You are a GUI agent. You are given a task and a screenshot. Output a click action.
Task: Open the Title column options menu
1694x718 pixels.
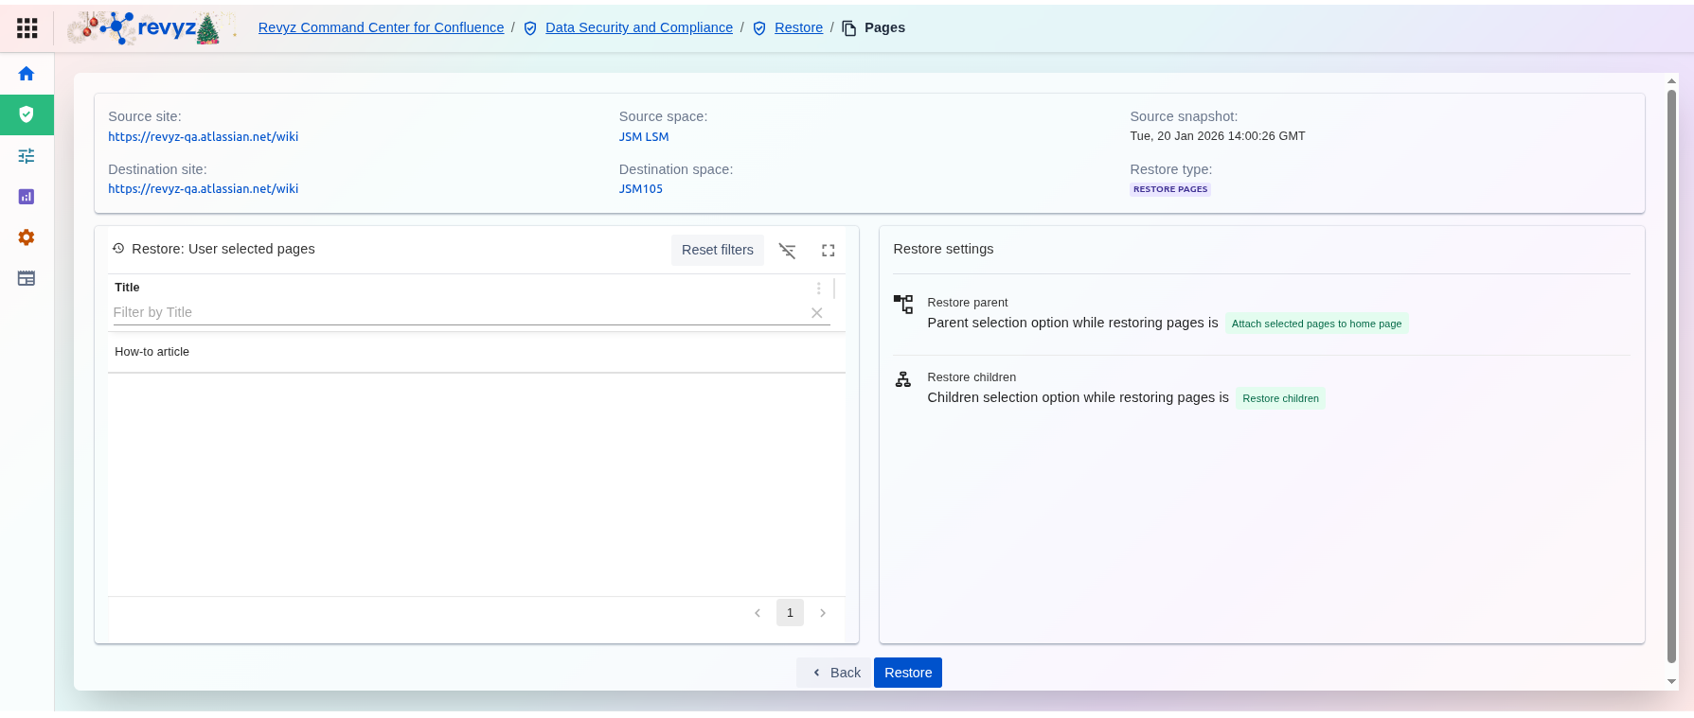click(818, 288)
